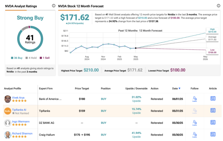Click Bank of America firm name
This screenshot has height=141, width=223.
click(50, 99)
